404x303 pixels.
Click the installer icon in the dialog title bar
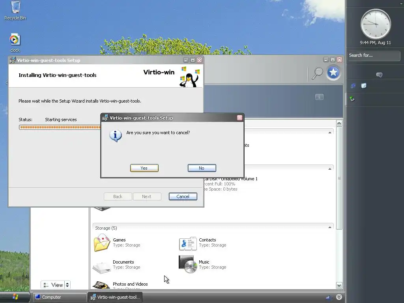click(x=105, y=118)
